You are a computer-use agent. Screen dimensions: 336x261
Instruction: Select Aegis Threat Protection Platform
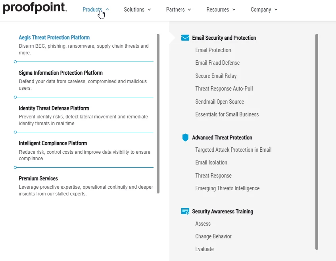[x=54, y=37]
